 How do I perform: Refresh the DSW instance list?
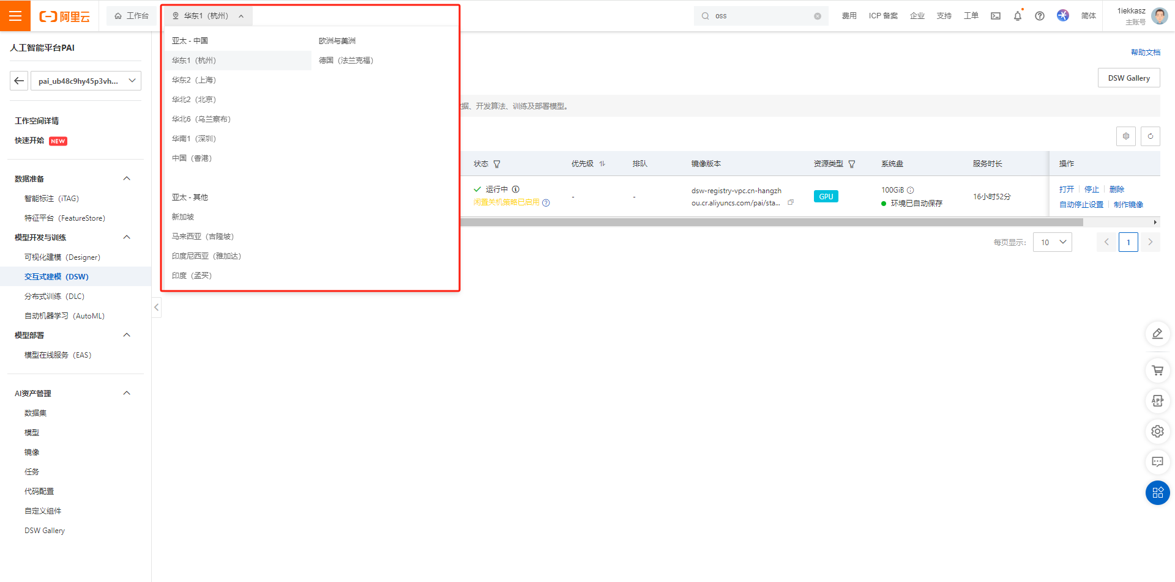coord(1151,136)
